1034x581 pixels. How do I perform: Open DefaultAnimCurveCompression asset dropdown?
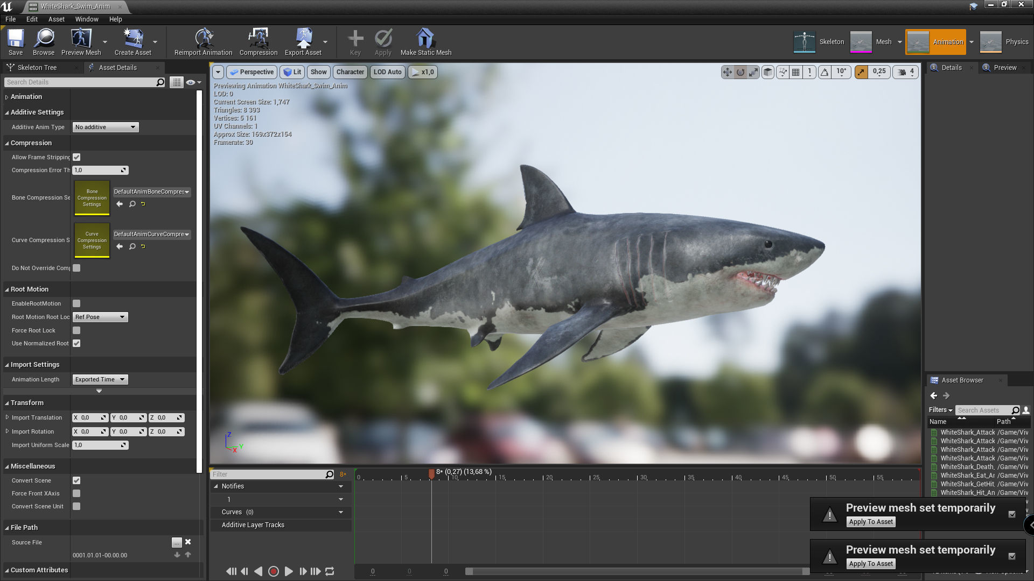(151, 234)
